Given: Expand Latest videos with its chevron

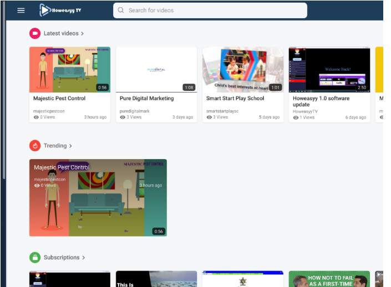Looking at the screenshot, I should [x=82, y=34].
